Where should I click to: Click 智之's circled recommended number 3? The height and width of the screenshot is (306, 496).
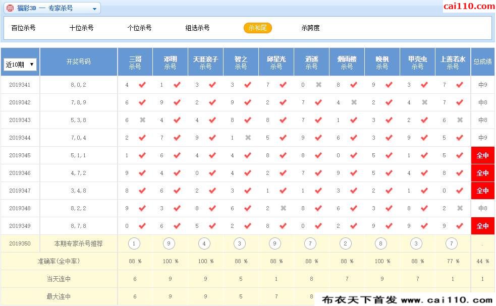(x=240, y=243)
